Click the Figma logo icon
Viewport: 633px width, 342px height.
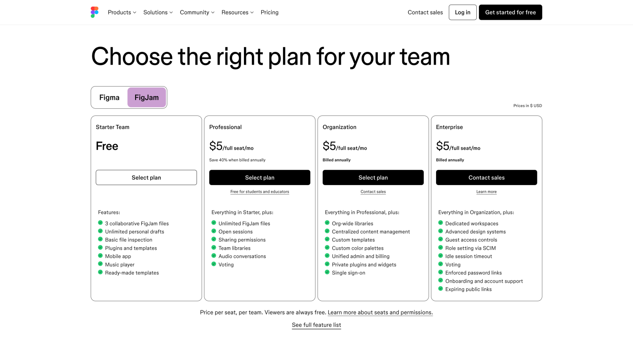[94, 12]
